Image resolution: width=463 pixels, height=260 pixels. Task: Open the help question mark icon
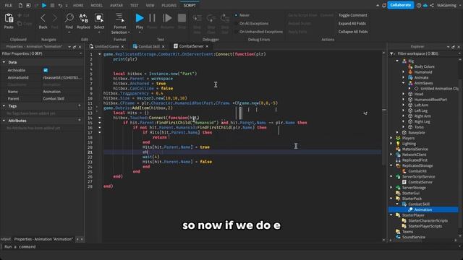tap(419, 5)
